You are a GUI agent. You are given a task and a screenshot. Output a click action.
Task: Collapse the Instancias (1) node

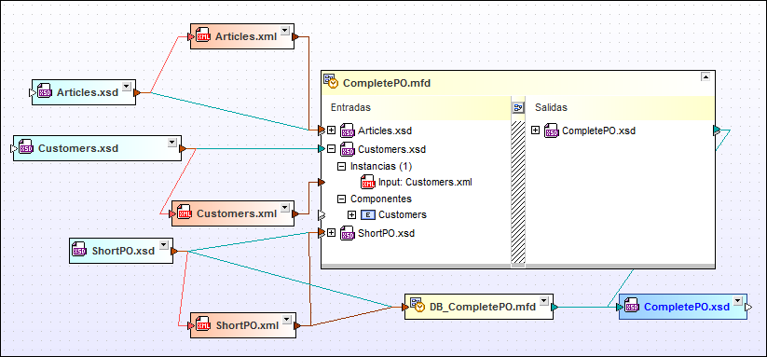[x=341, y=166]
